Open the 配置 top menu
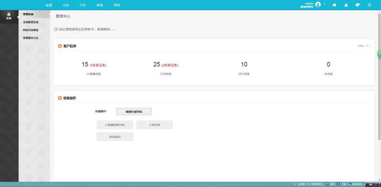The image size is (381, 187). coord(49,5)
